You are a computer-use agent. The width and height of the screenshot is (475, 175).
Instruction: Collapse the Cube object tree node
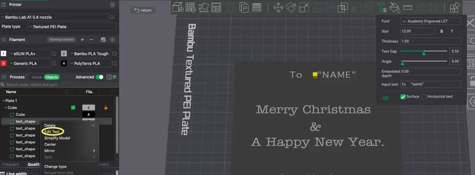pyautogui.click(x=6, y=108)
